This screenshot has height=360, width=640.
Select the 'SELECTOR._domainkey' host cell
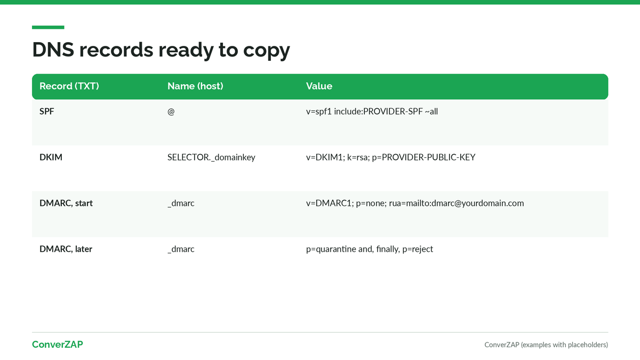point(211,157)
